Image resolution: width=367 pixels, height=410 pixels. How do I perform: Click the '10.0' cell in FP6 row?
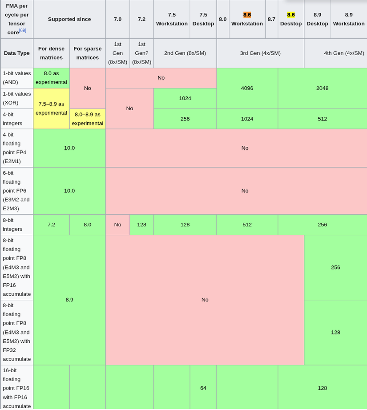point(69,191)
